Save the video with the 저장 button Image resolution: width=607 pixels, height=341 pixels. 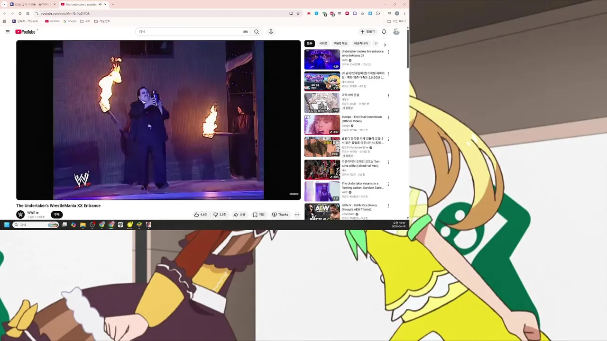tap(259, 215)
